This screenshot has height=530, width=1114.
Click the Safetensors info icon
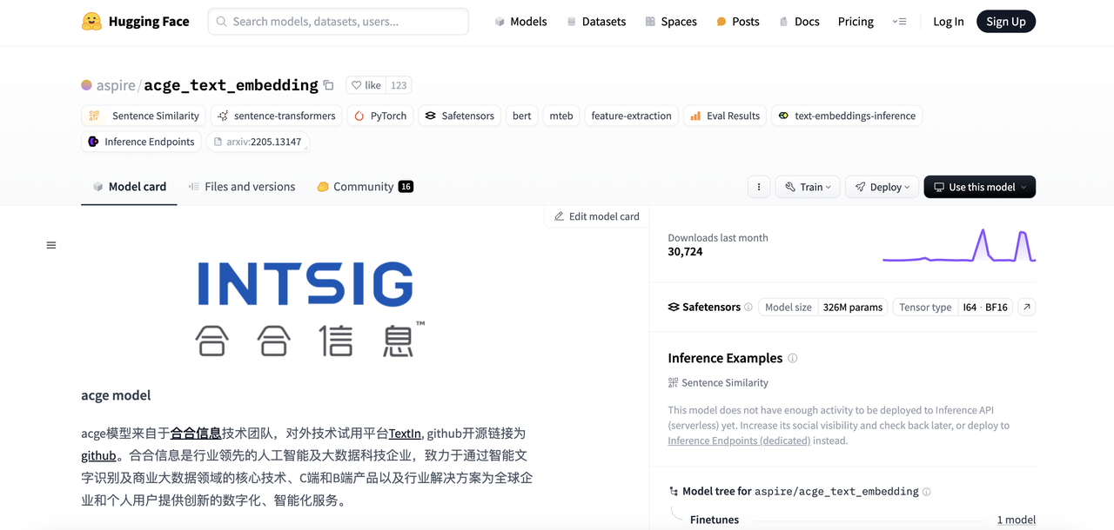(748, 308)
